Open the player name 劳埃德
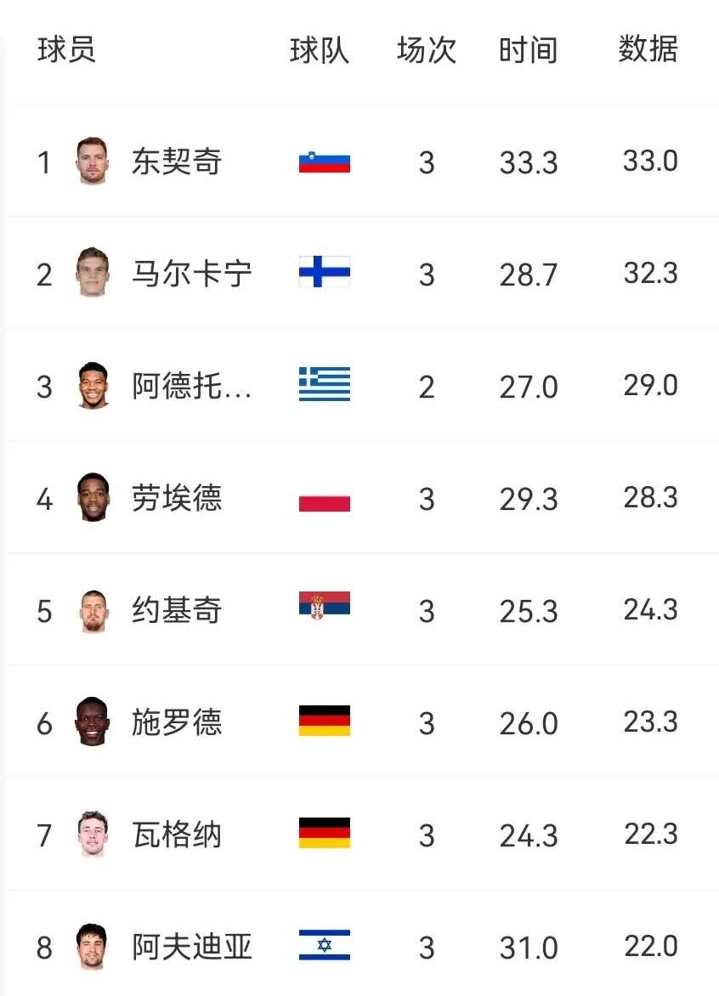Viewport: 719px width, 996px height. [177, 499]
